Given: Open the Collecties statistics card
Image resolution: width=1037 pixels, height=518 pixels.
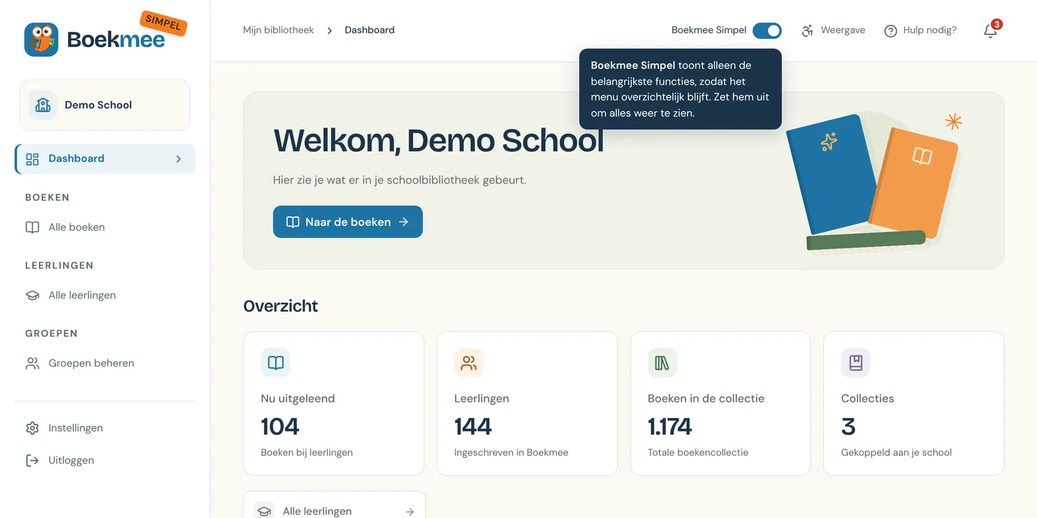Looking at the screenshot, I should click(914, 403).
